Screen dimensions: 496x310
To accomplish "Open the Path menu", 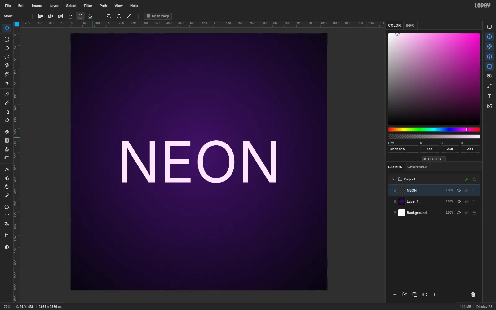I will pyautogui.click(x=103, y=6).
